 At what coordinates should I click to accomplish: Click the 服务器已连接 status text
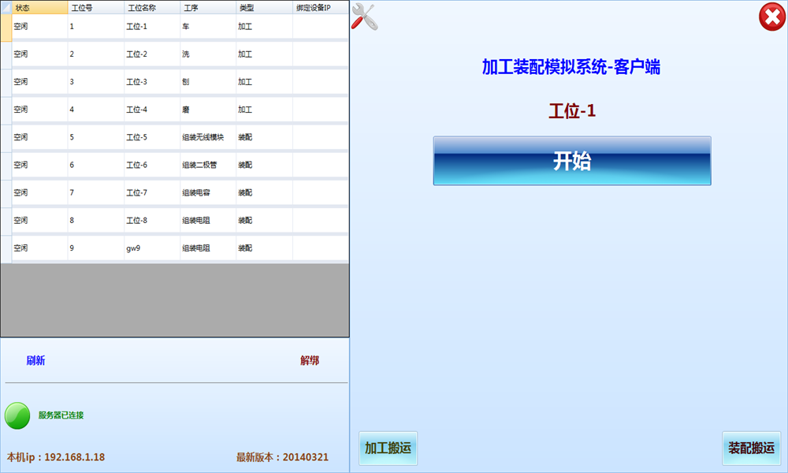point(61,415)
